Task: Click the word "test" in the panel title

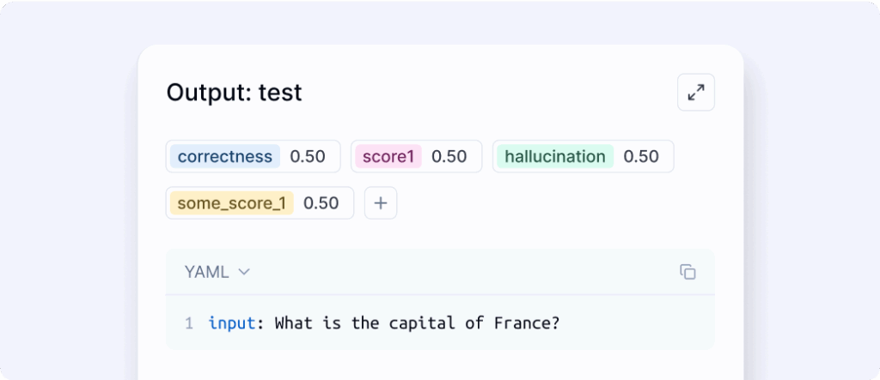Action: pos(280,93)
